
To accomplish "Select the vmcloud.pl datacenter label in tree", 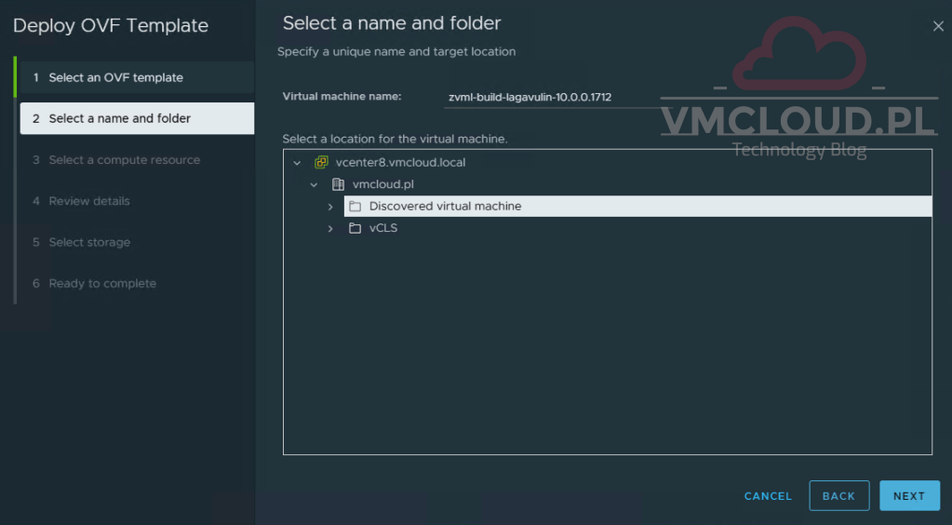I will (382, 184).
